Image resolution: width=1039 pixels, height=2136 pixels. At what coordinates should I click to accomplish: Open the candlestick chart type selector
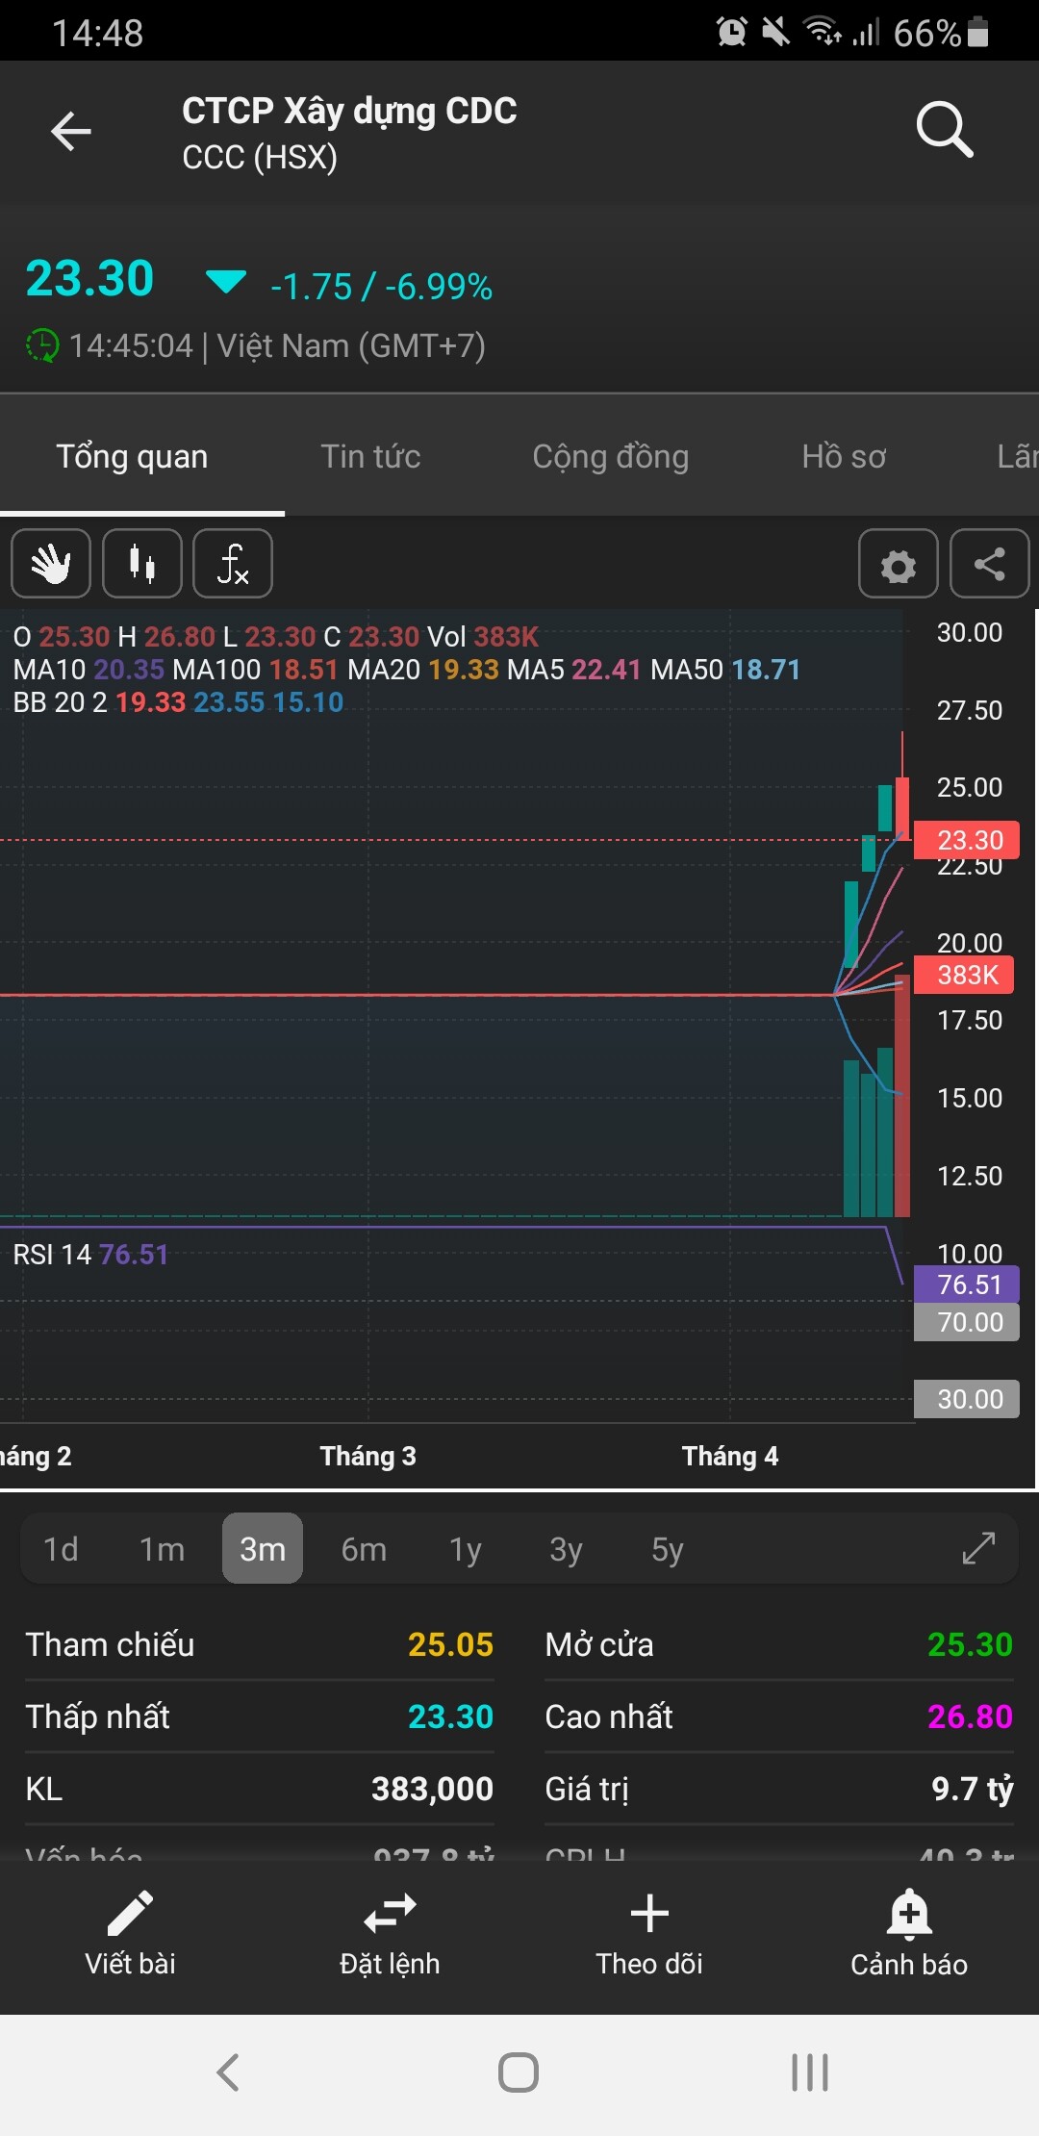click(142, 564)
